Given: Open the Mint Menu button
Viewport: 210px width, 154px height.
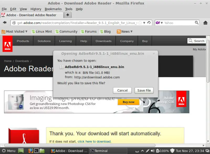Looking at the screenshot, I should click(x=9, y=151).
